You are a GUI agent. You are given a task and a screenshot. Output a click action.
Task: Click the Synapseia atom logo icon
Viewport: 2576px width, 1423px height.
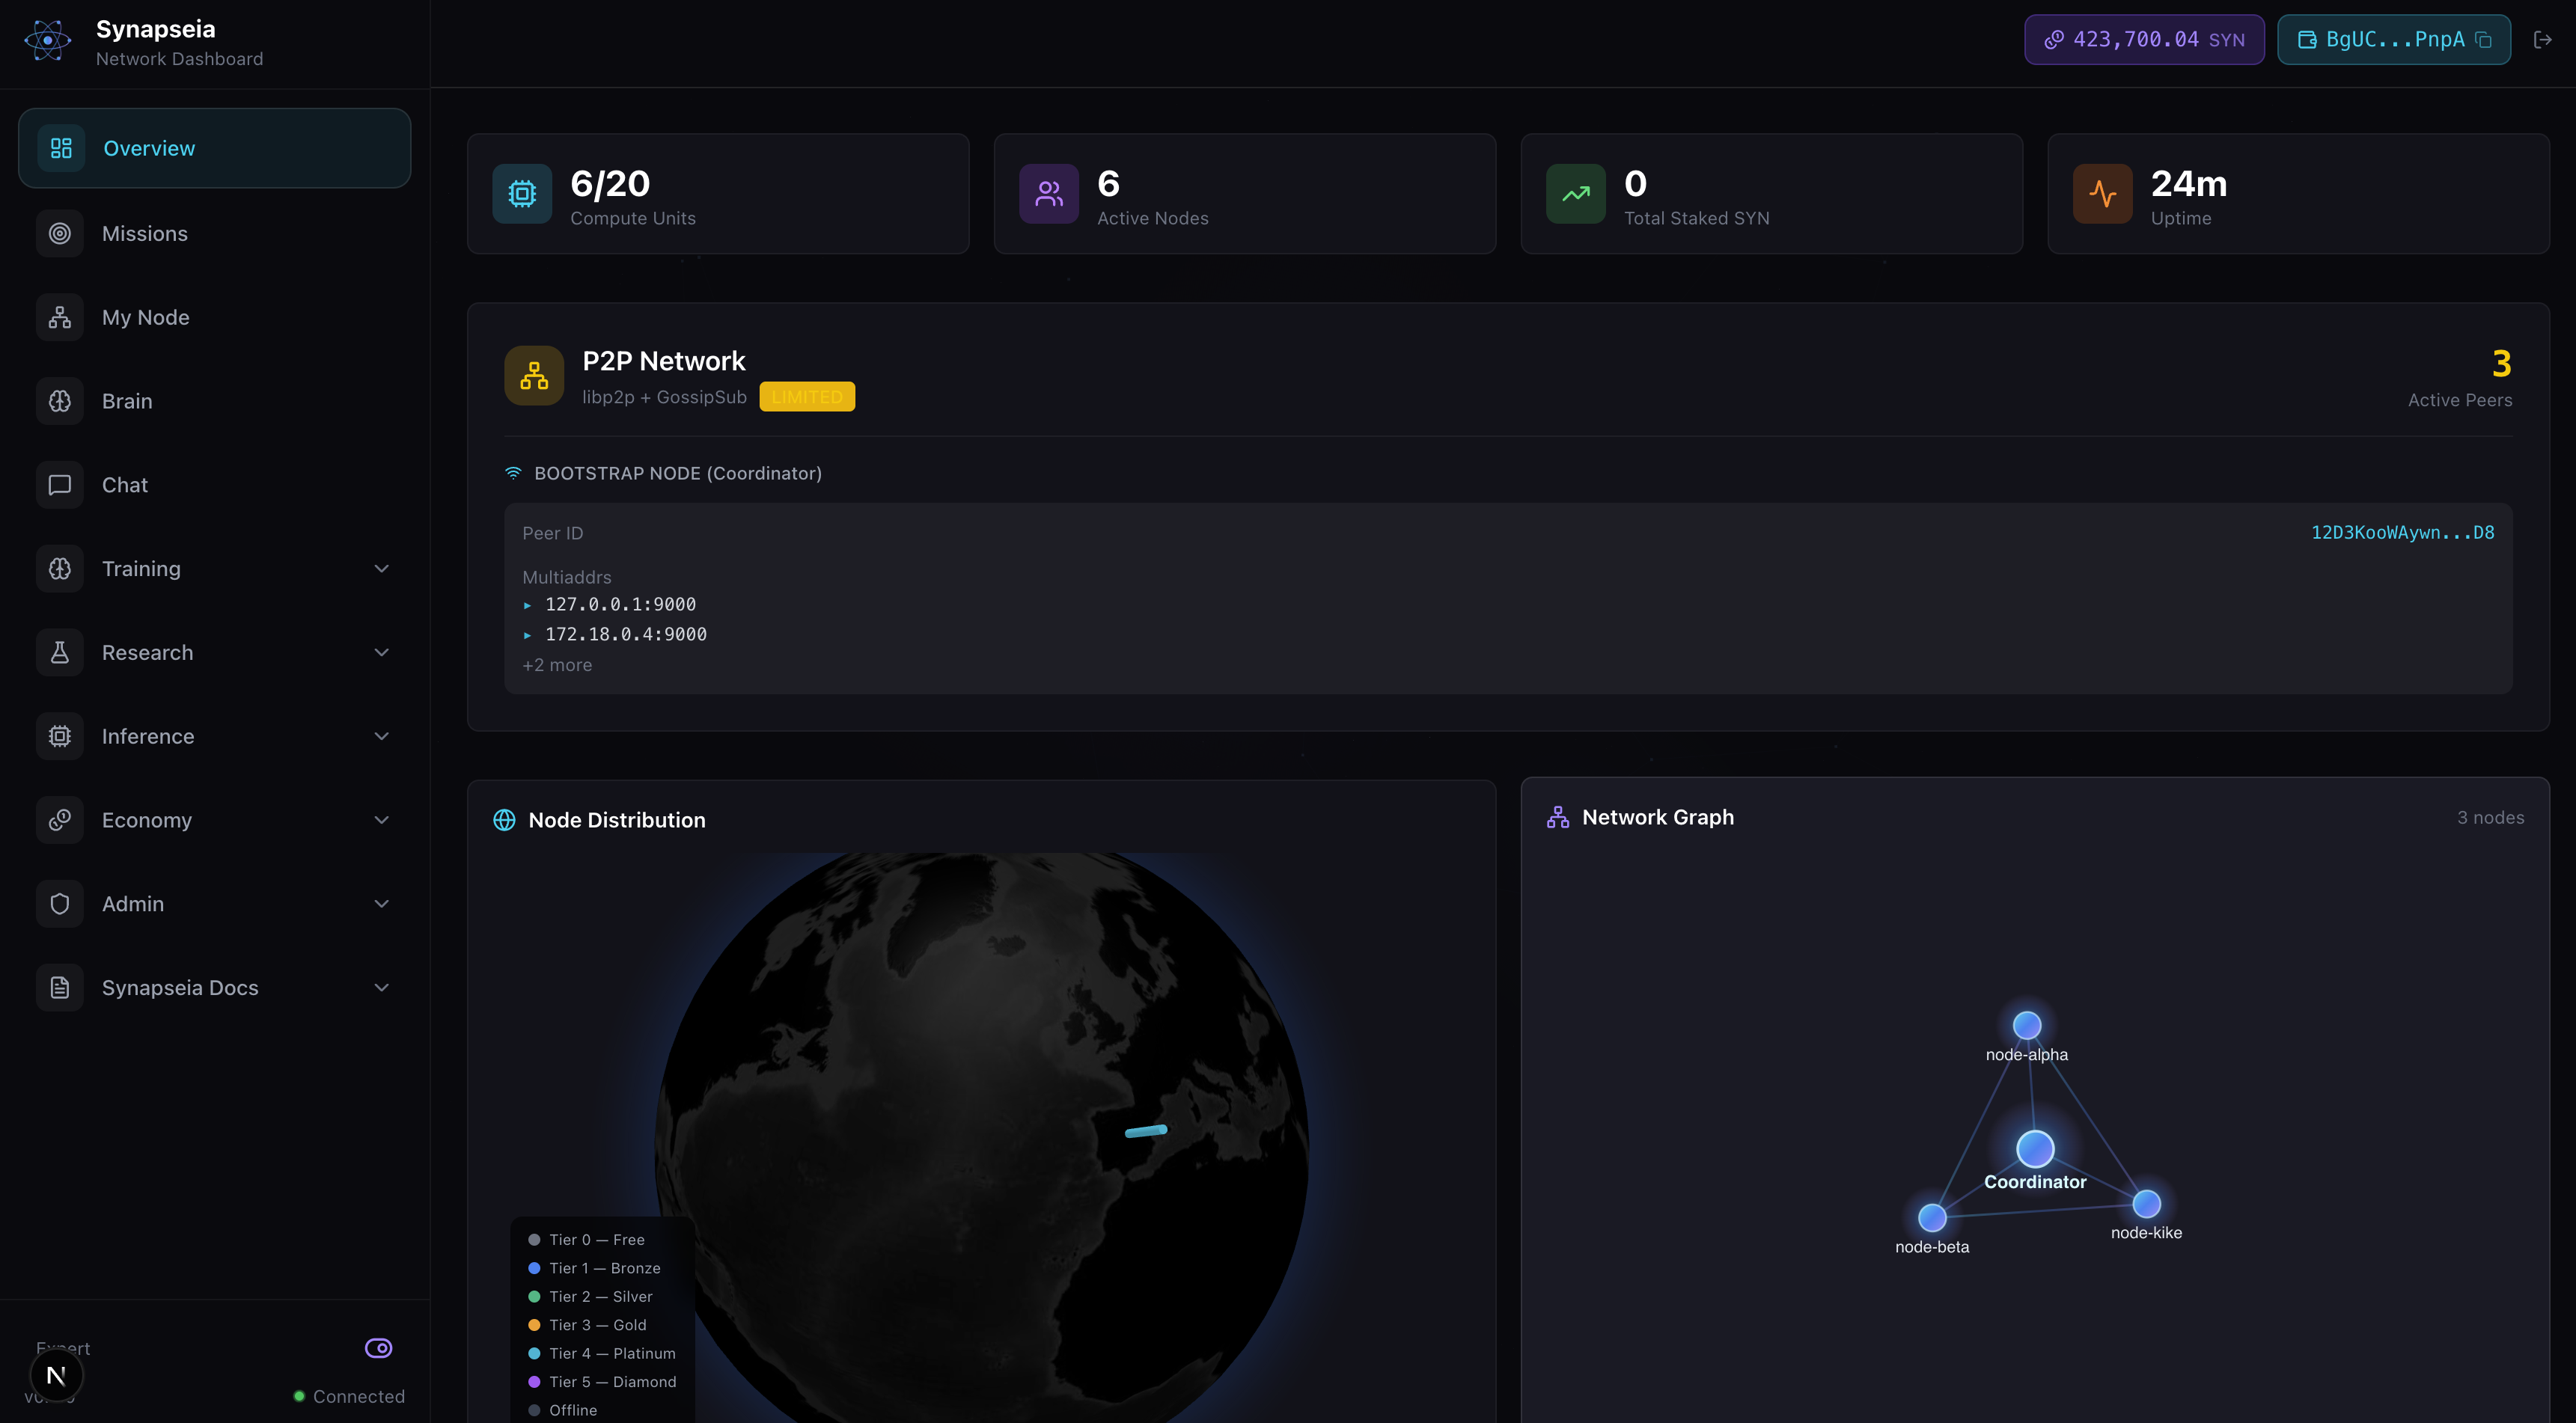coord(47,41)
